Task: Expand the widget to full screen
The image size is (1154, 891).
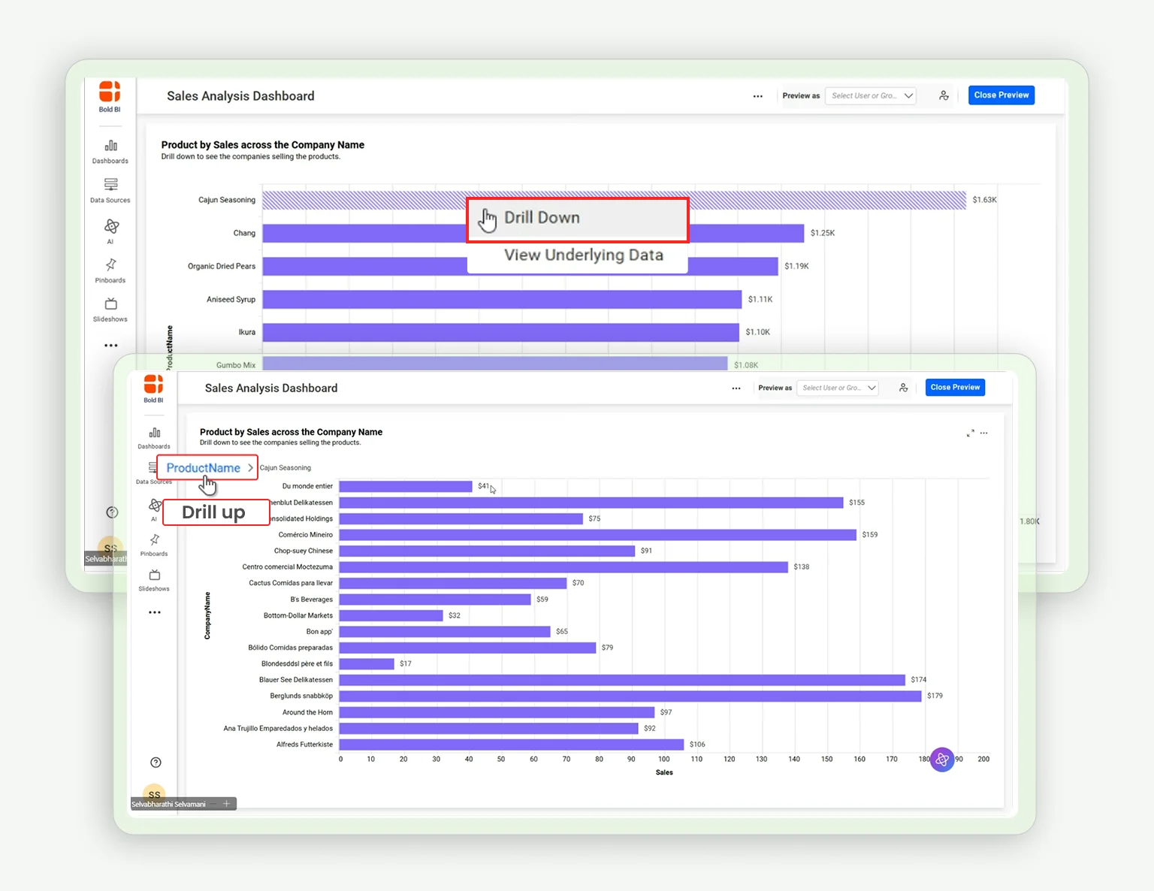Action: [970, 433]
